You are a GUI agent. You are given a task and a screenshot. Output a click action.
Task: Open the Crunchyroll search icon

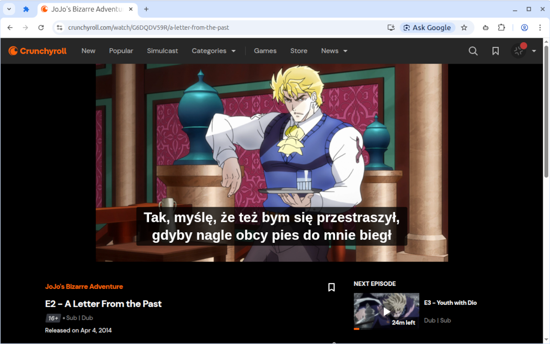pyautogui.click(x=473, y=51)
